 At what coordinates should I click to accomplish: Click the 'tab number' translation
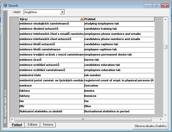(119, 75)
